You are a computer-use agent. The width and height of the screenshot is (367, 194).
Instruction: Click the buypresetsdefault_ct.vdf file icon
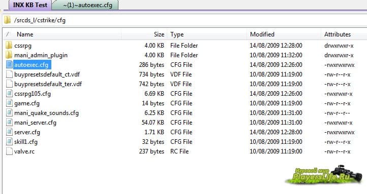[9, 74]
